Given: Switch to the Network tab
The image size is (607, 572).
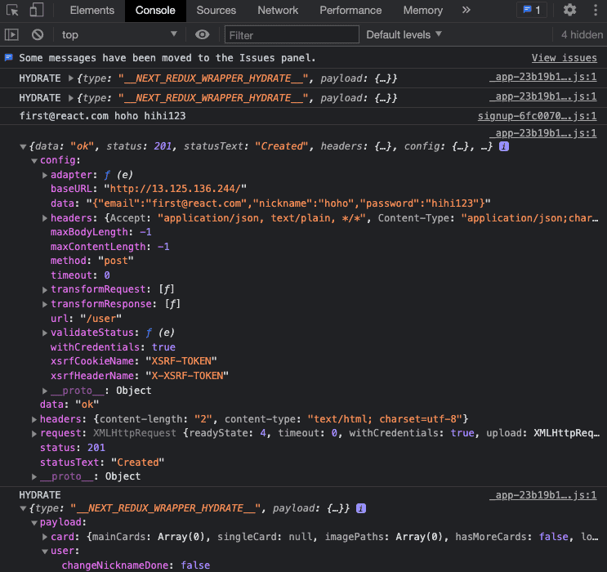Looking at the screenshot, I should 278,10.
